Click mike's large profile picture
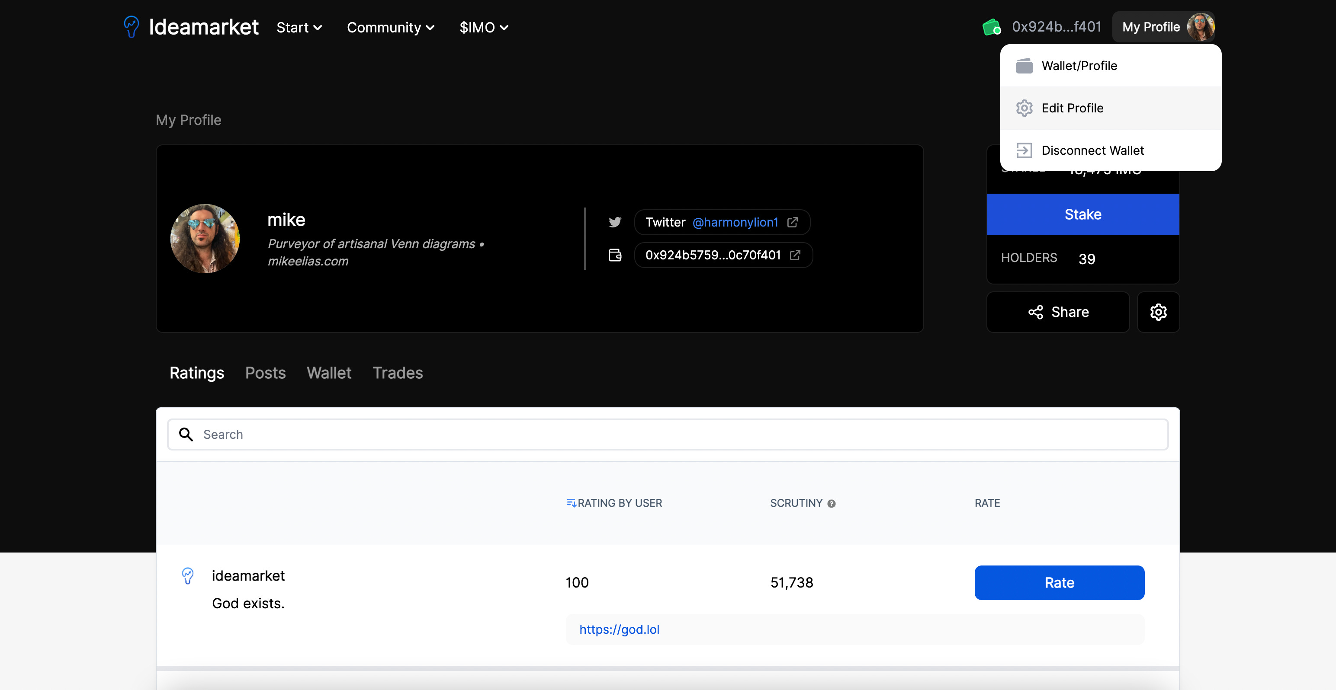This screenshot has width=1336, height=690. pos(205,239)
